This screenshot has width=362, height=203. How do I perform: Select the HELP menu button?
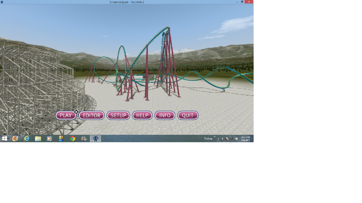point(142,116)
